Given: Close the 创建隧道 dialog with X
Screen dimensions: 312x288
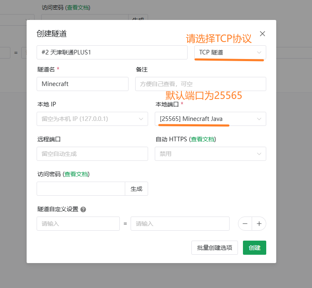Looking at the screenshot, I should 262,34.
